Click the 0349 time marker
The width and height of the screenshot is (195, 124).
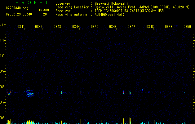(169, 27)
